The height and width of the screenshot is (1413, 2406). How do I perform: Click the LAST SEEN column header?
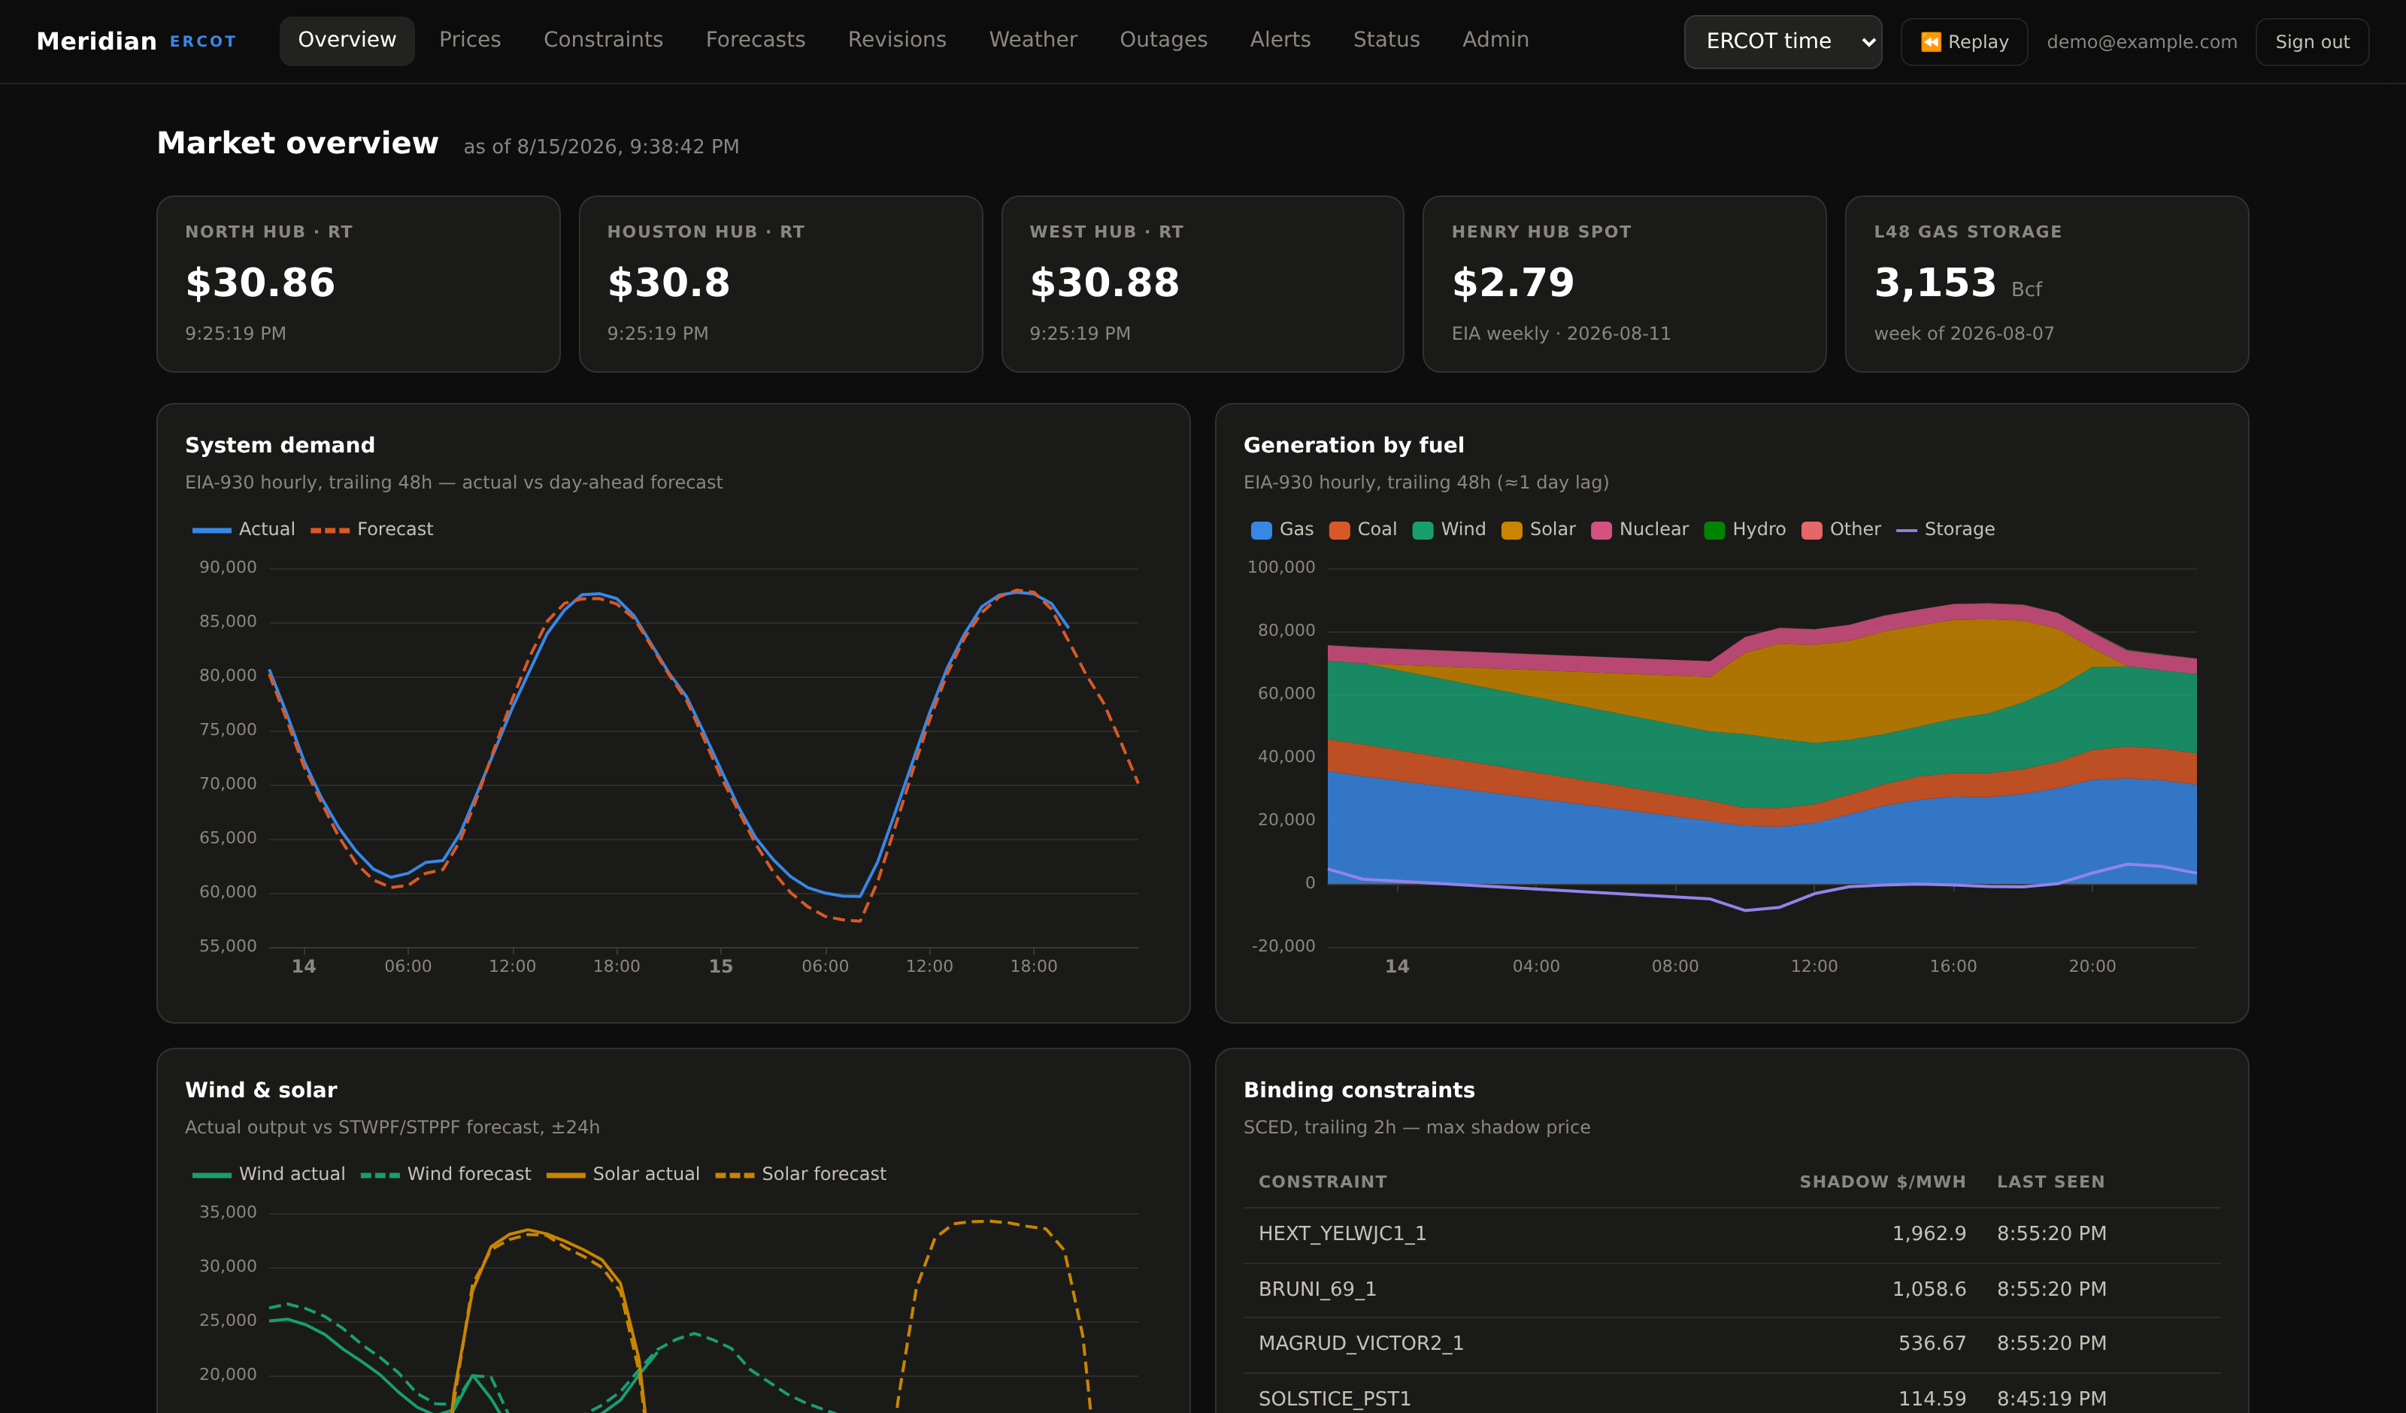tap(2051, 1181)
